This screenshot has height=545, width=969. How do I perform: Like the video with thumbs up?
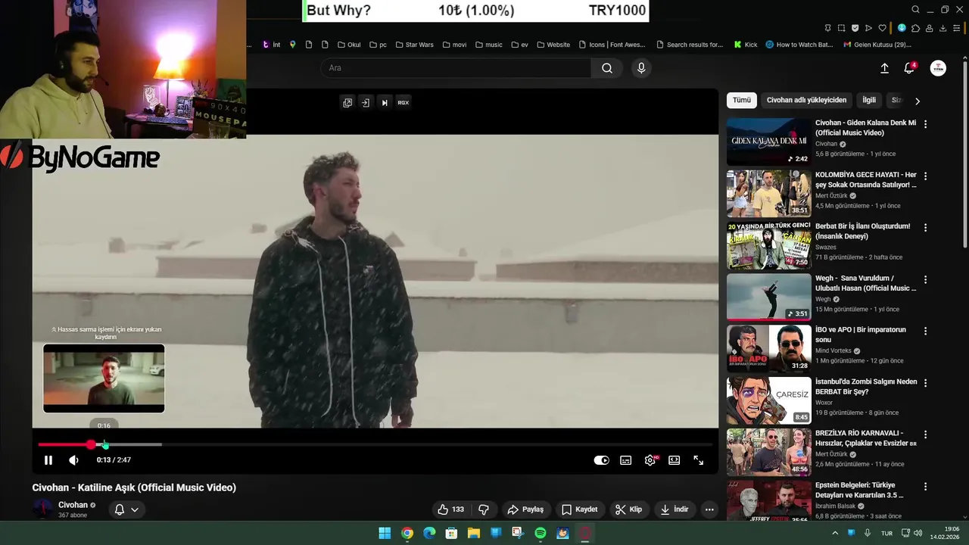tap(450, 509)
